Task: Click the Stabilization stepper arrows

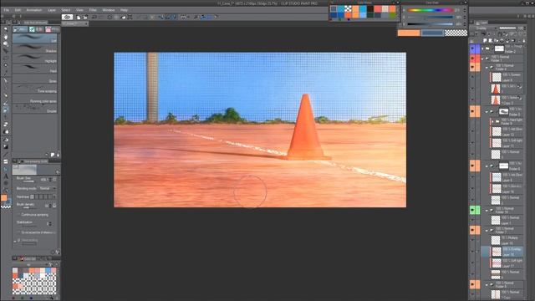Action: tap(50, 224)
